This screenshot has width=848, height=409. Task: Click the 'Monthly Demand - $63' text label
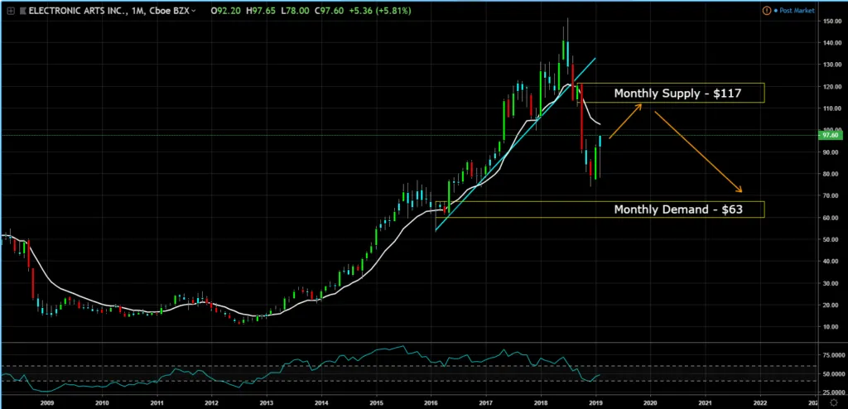[x=678, y=209]
